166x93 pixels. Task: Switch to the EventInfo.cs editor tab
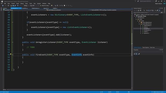pos(25,8)
